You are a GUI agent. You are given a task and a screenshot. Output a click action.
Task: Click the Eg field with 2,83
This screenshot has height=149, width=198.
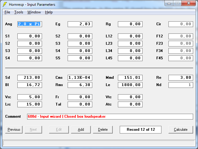pyautogui.click(x=80, y=24)
